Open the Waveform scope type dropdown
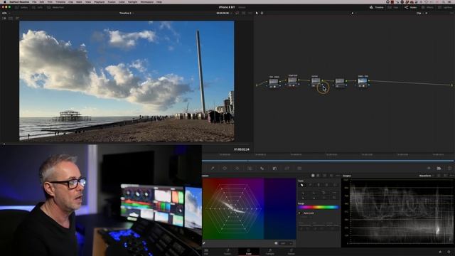455x256 pixels. (427, 176)
